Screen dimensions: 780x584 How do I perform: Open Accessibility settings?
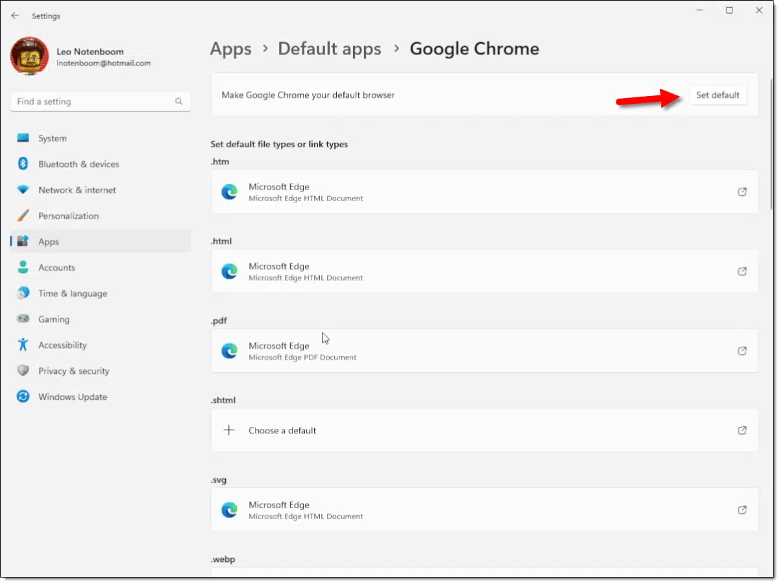point(101,345)
